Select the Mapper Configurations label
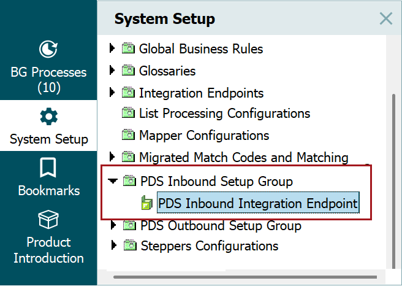 pos(204,135)
